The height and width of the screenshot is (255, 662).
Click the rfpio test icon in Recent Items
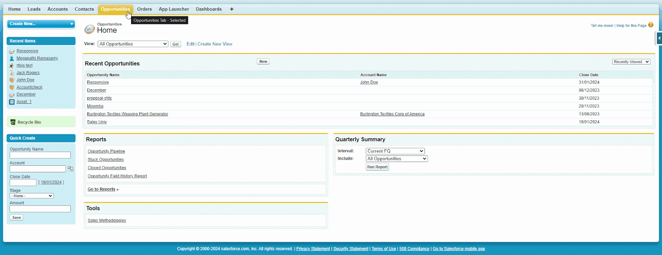pos(12,66)
